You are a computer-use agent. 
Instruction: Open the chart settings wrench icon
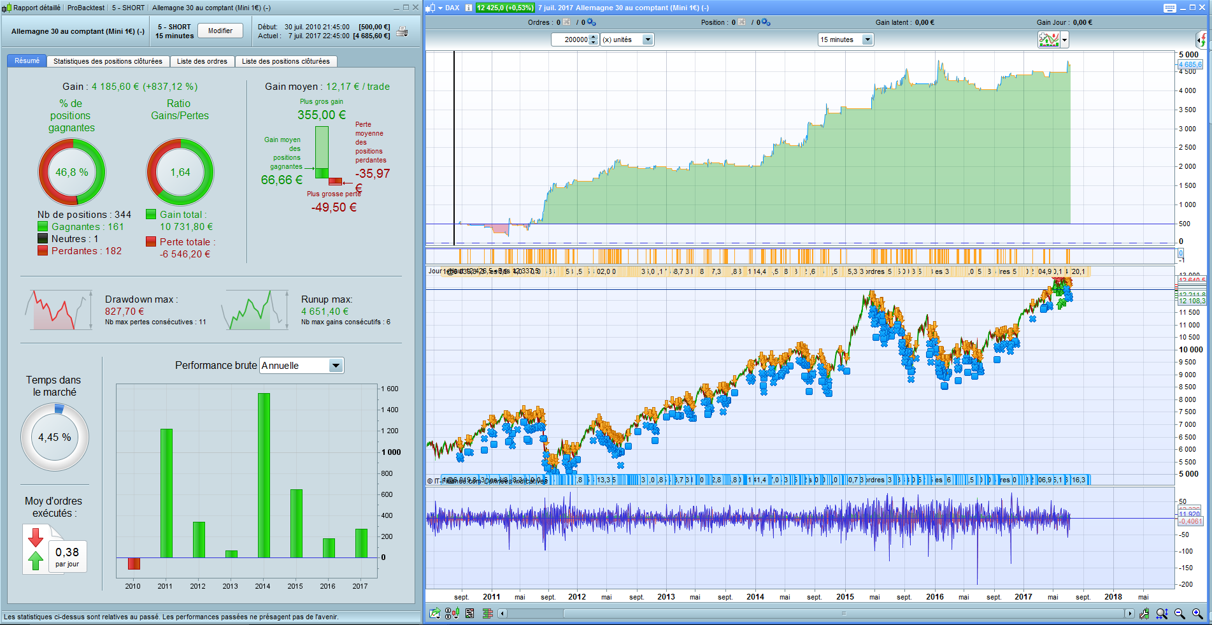click(1144, 614)
